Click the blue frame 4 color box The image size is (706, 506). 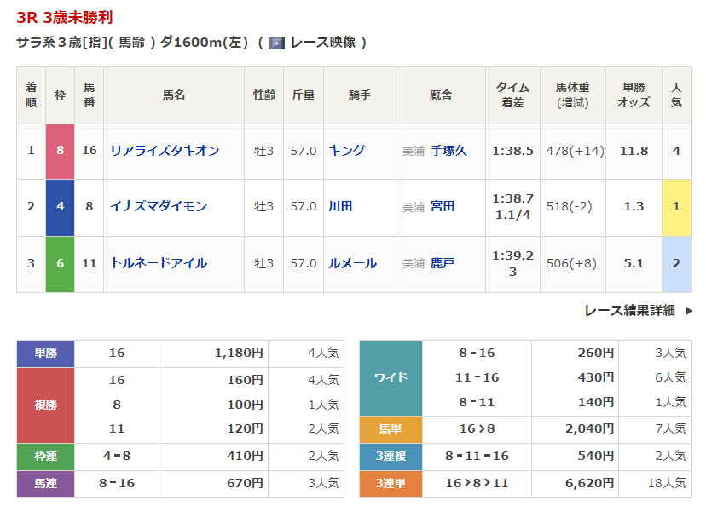pos(60,206)
